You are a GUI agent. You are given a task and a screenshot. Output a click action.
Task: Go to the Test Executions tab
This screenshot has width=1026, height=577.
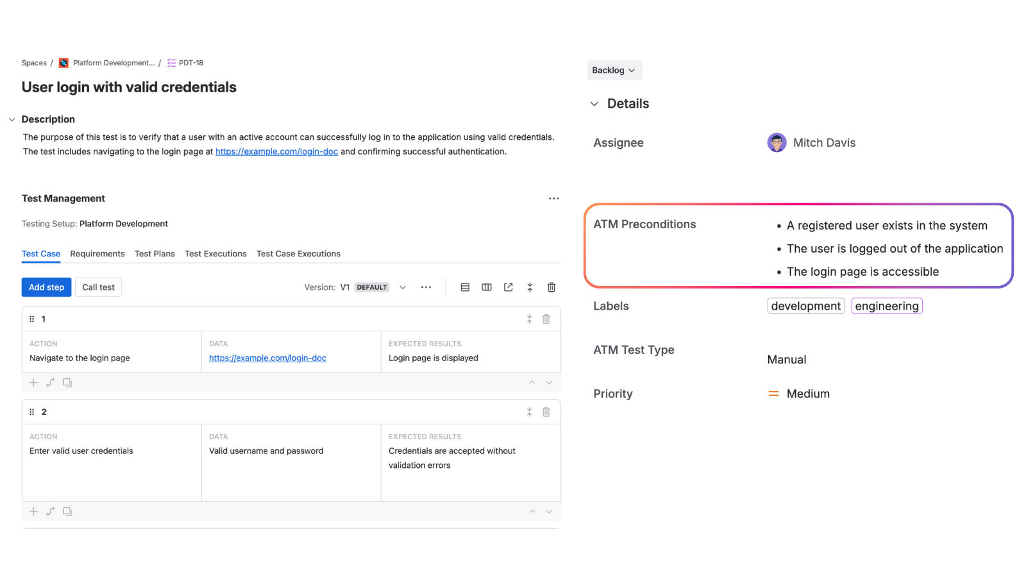(215, 254)
